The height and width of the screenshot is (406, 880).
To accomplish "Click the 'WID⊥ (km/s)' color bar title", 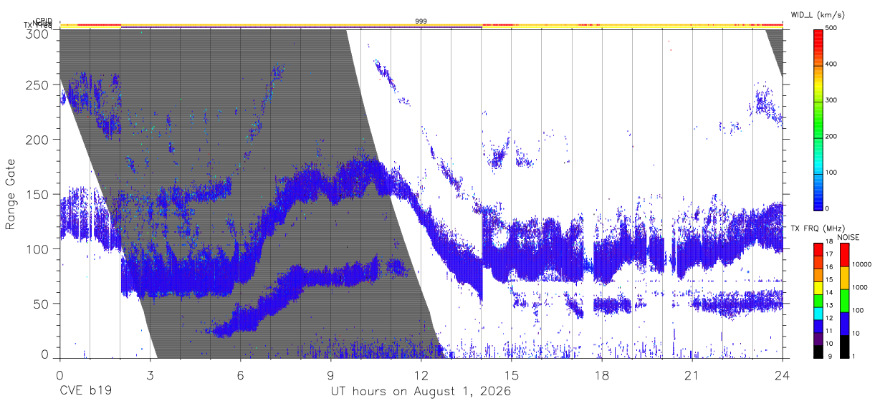I will 820,15.
